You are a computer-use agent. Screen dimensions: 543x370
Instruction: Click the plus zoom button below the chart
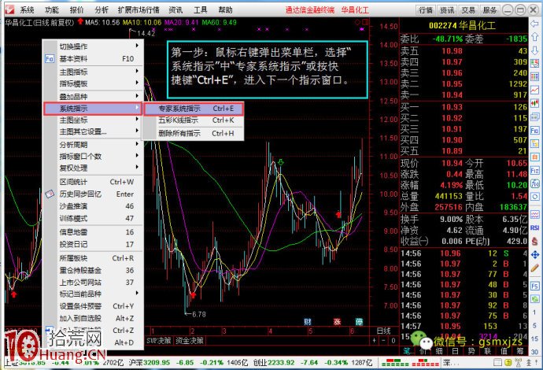(x=375, y=341)
